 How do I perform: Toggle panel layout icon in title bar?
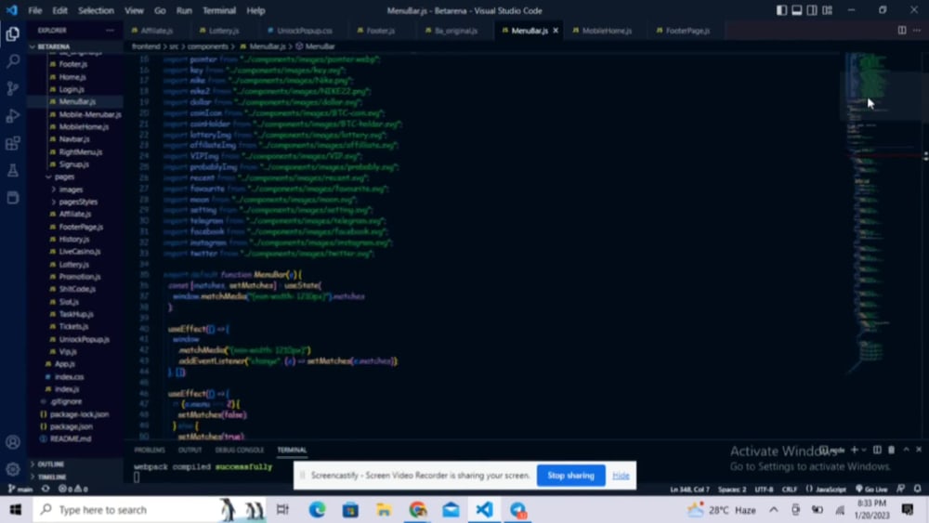(x=797, y=10)
